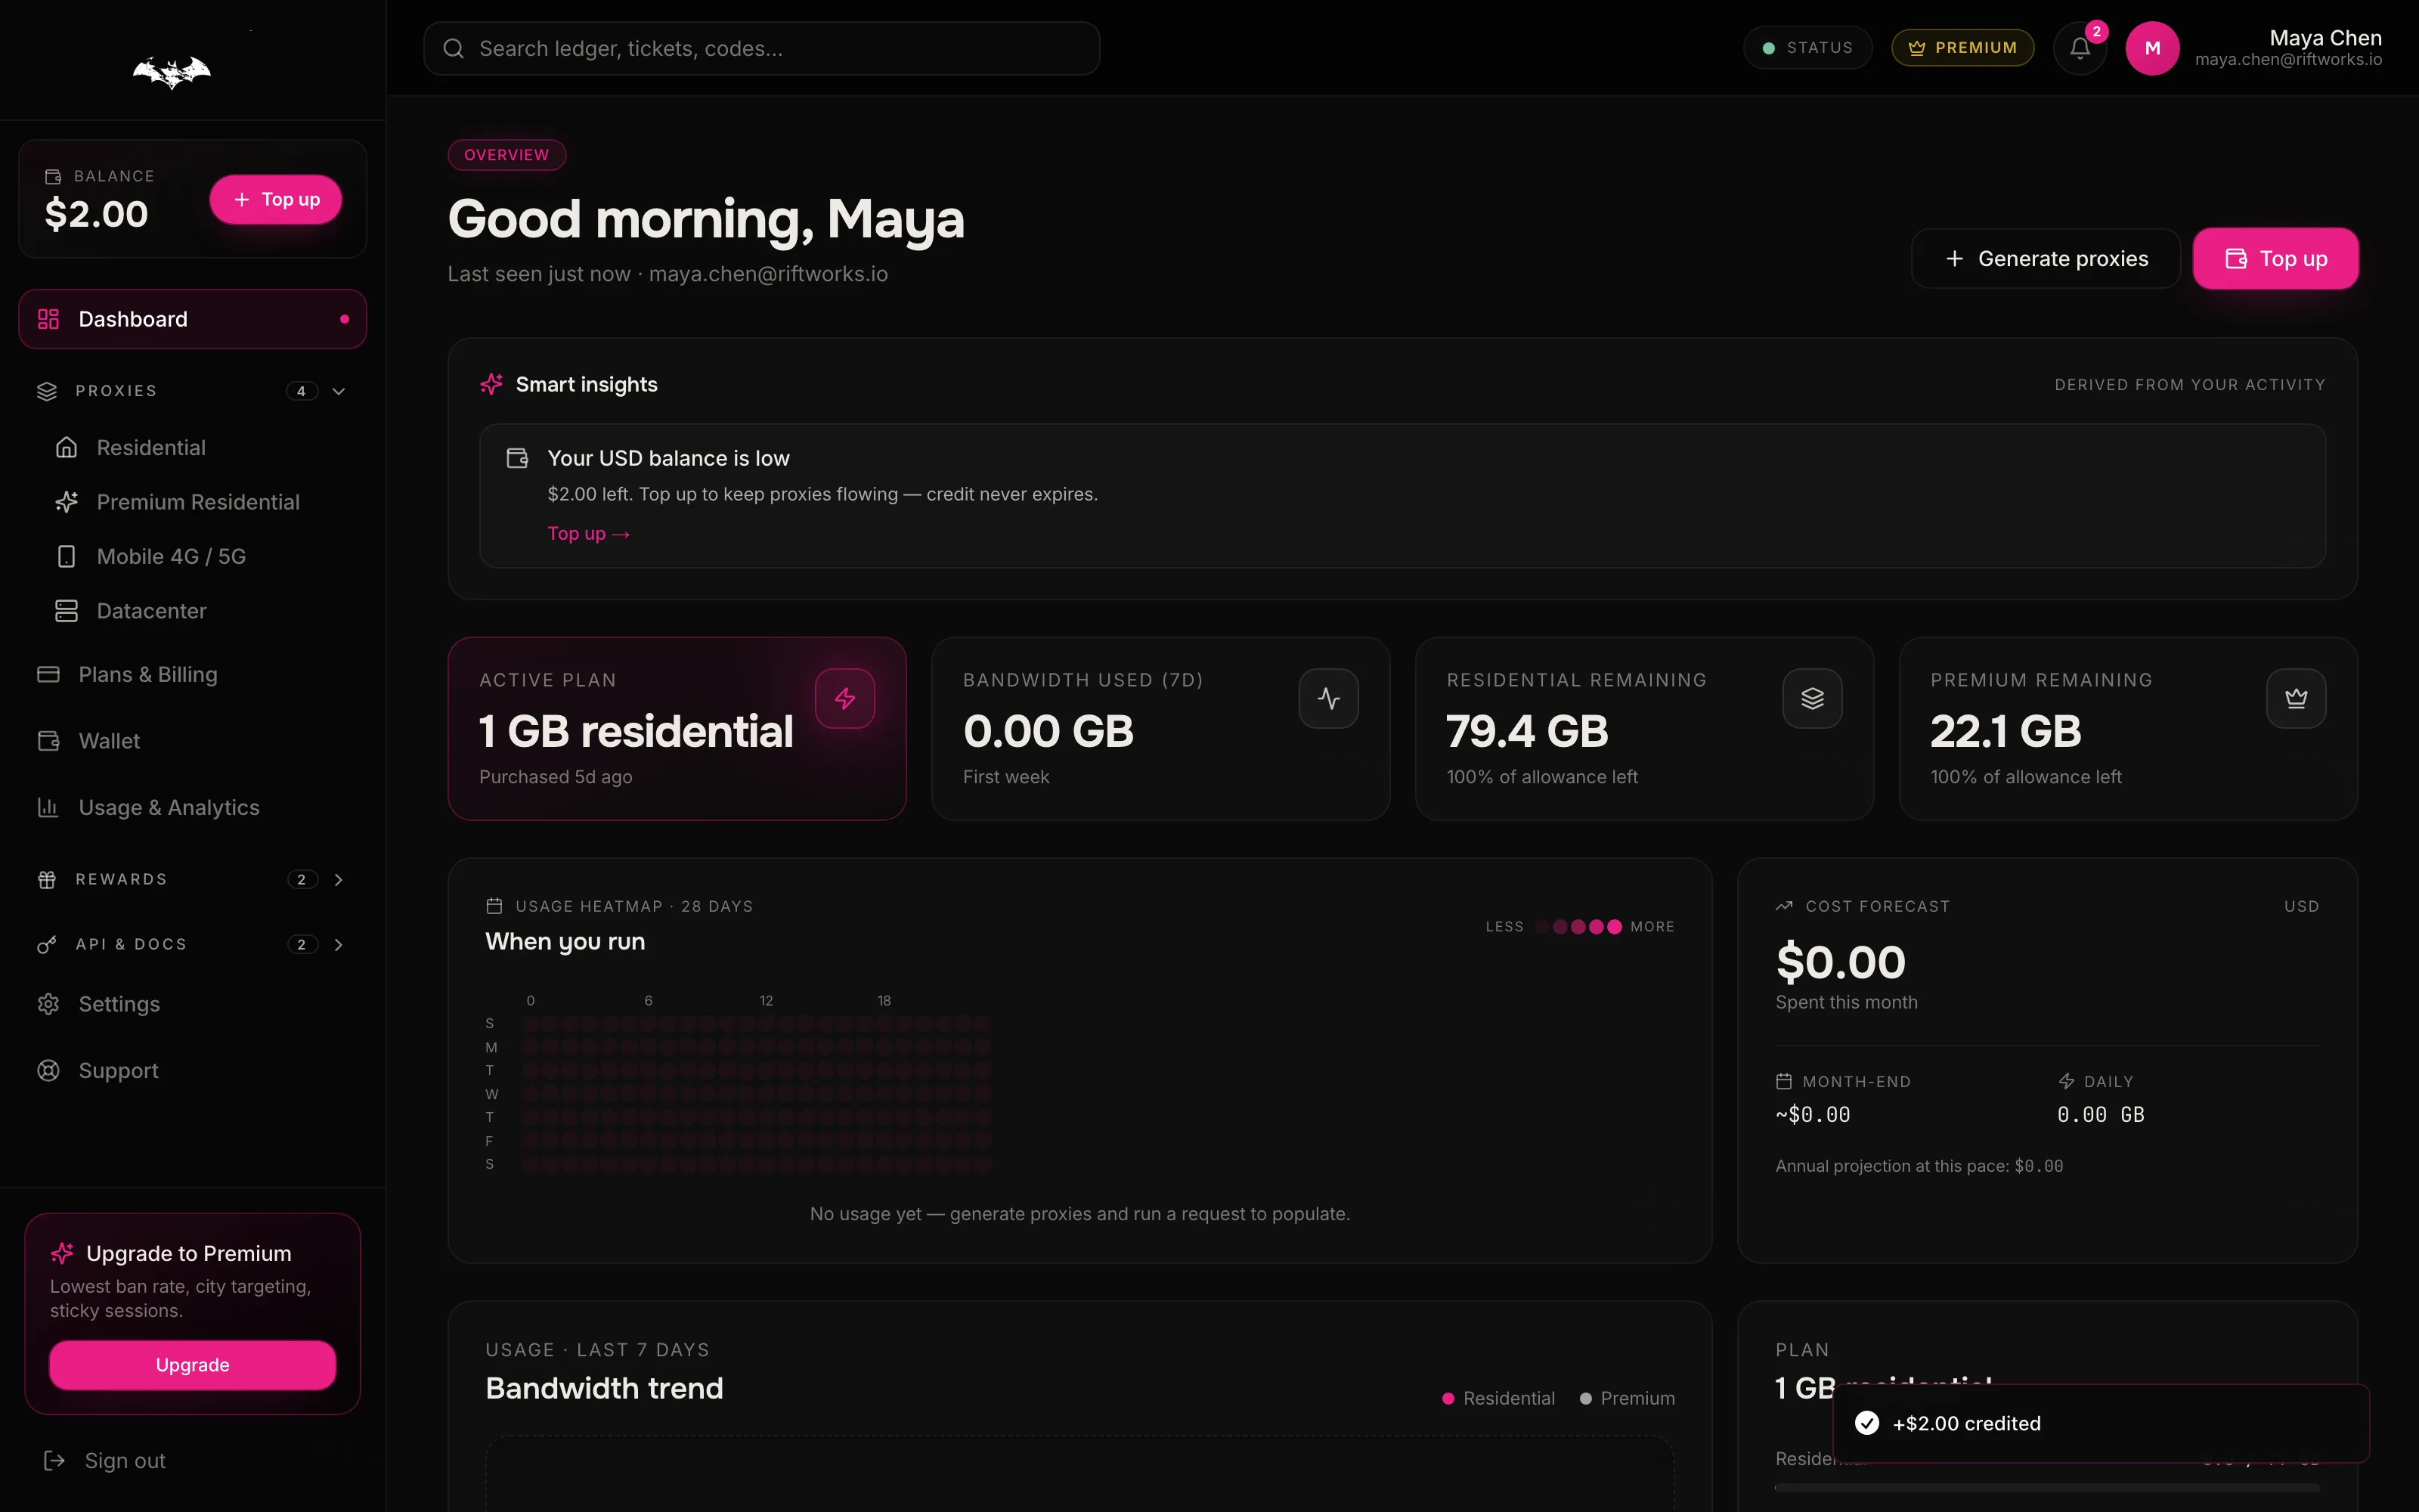Click the 22.1 GB value

[x=2006, y=731]
